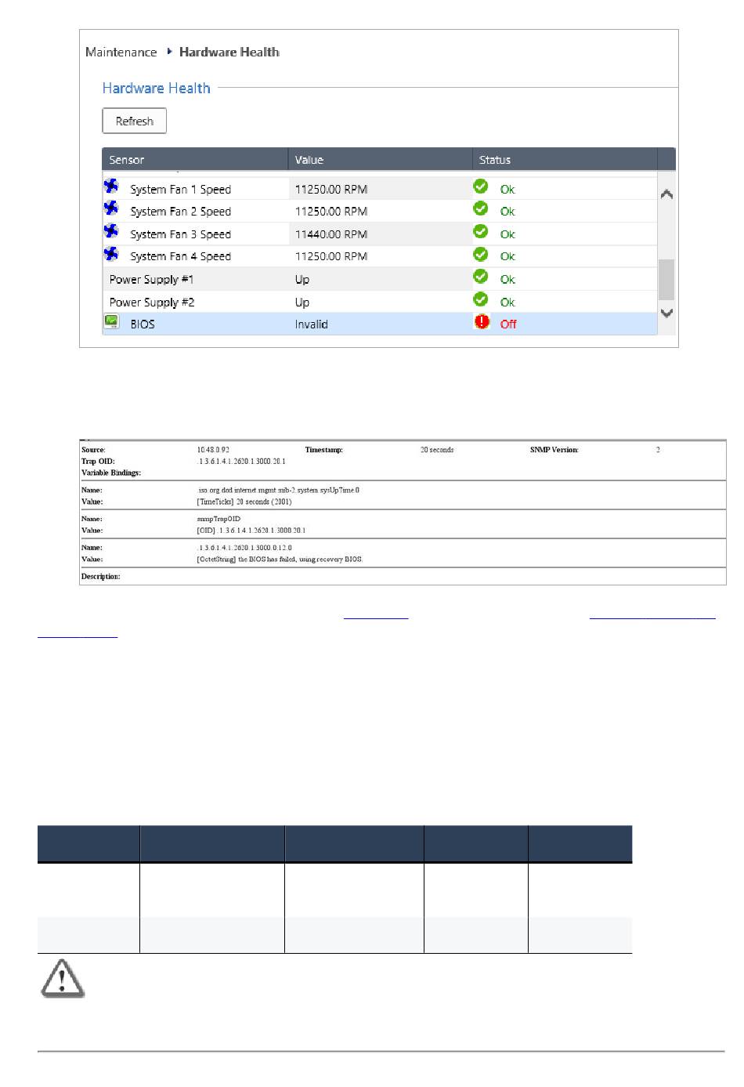Click the System Fan 1 value 11250.00 RPM
The width and height of the screenshot is (744, 1087).
pyautogui.click(x=331, y=190)
